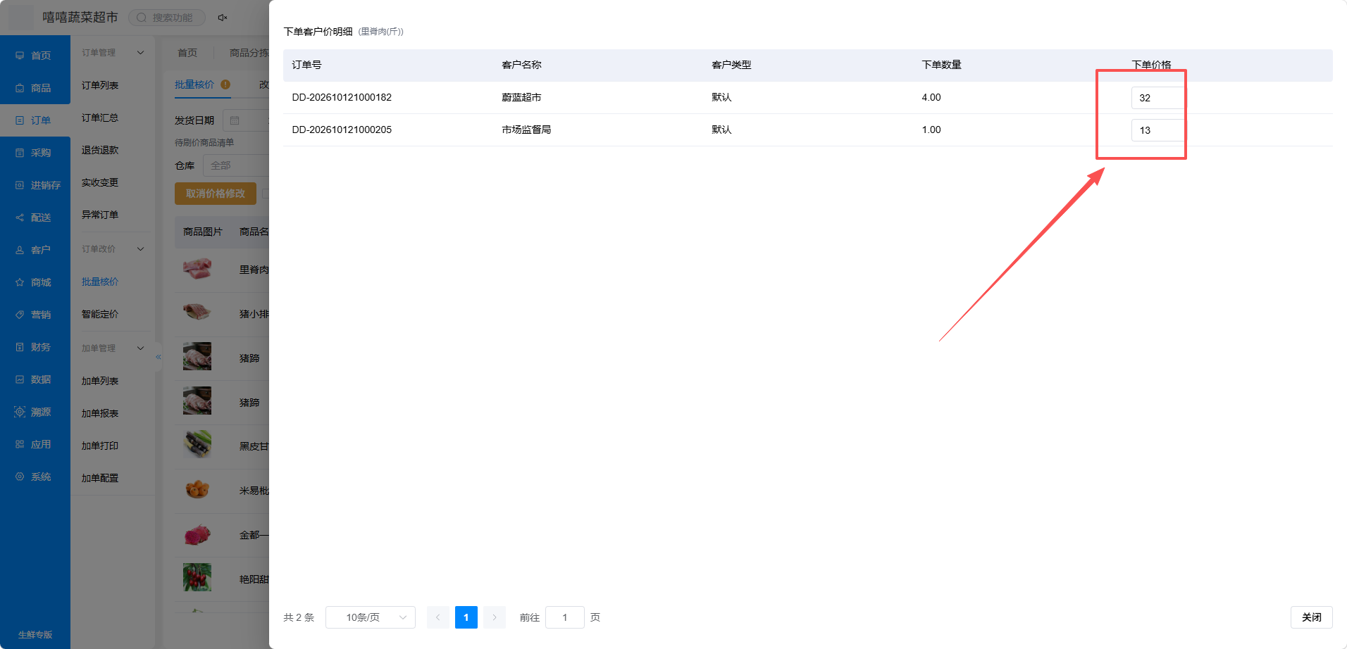Image resolution: width=1347 pixels, height=649 pixels.
Task: Switch to the 批量核价 tab
Action: [194, 84]
